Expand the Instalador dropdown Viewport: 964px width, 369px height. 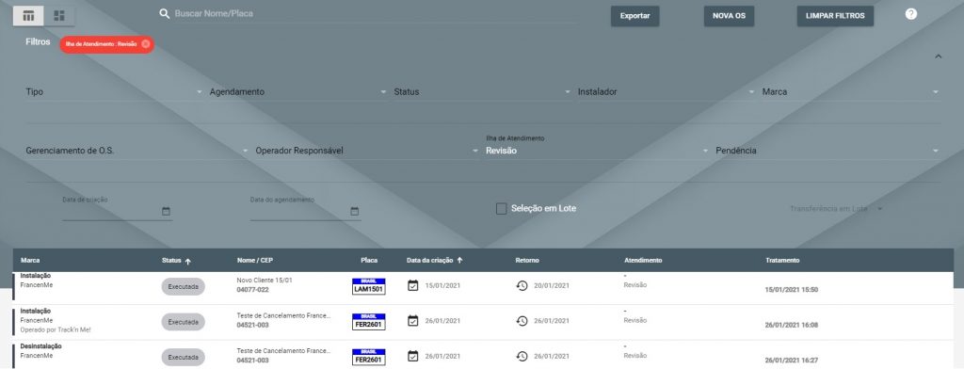[667, 91]
